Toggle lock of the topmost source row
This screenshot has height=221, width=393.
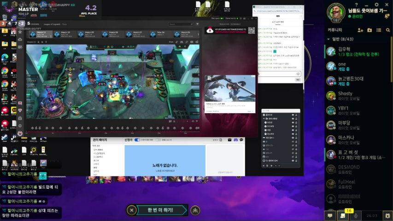[296, 115]
